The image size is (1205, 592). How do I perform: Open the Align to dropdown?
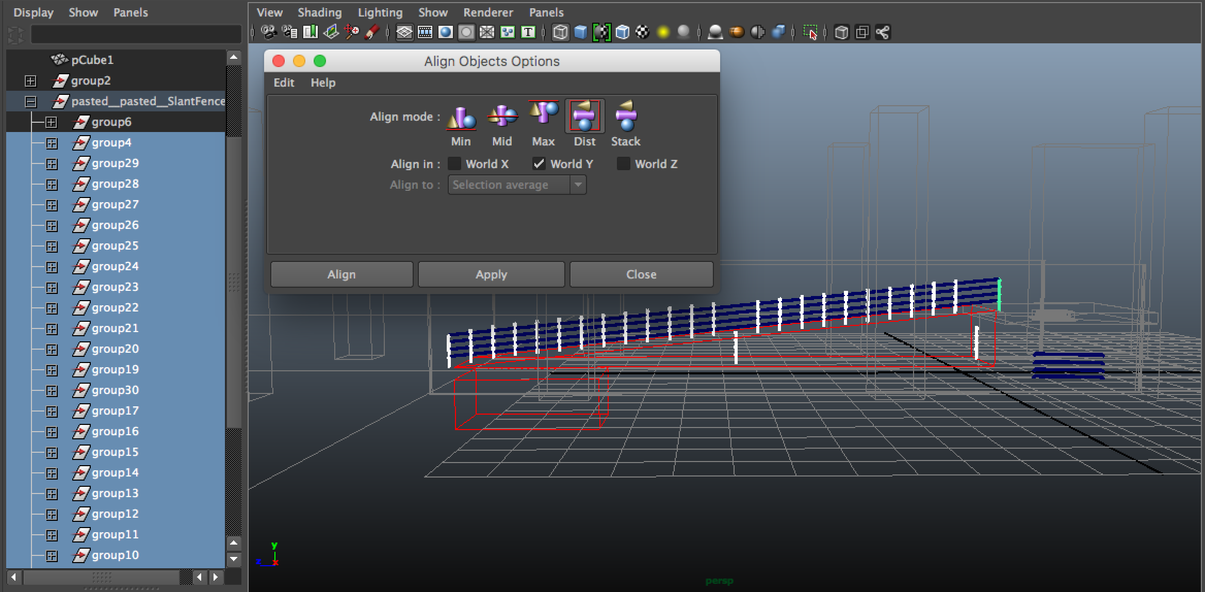coord(517,185)
